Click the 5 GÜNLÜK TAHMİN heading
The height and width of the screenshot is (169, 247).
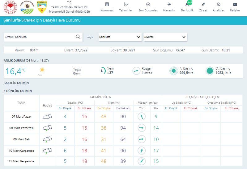click(x=18, y=91)
